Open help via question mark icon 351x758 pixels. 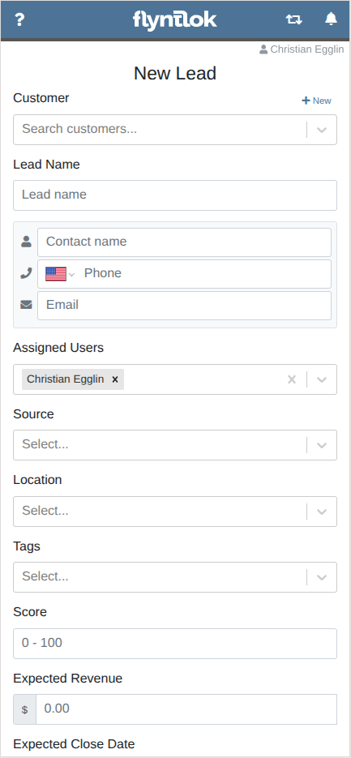point(19,19)
